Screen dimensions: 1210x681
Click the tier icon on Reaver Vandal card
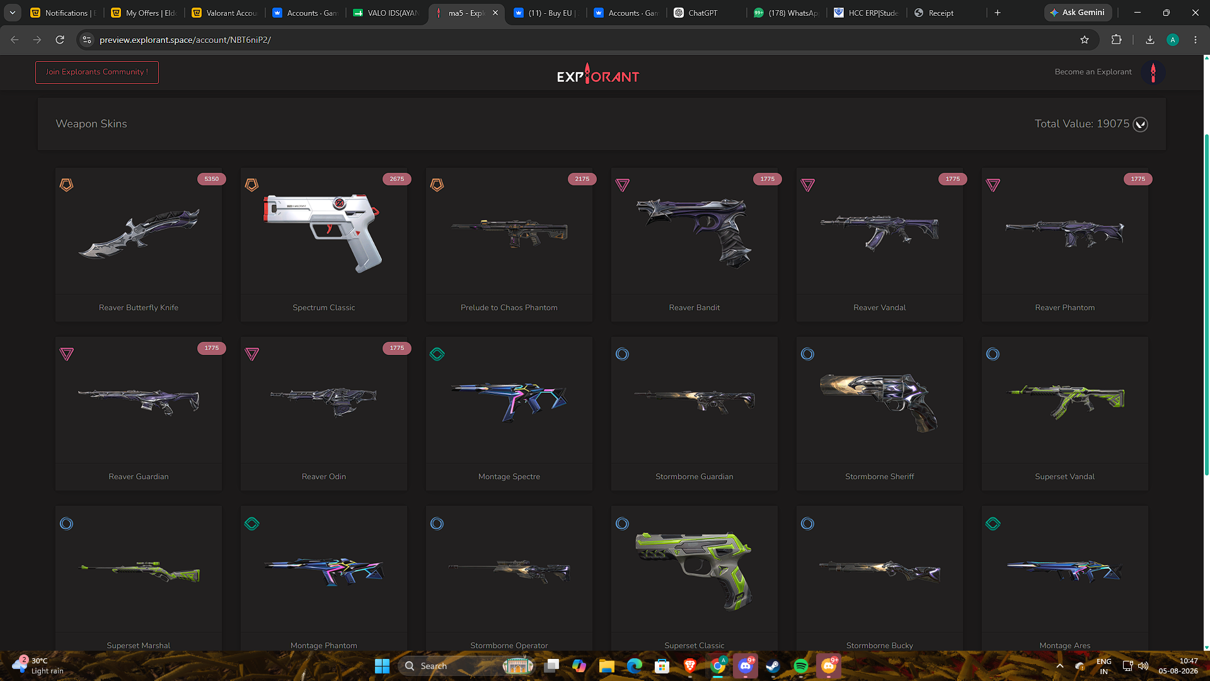807,185
